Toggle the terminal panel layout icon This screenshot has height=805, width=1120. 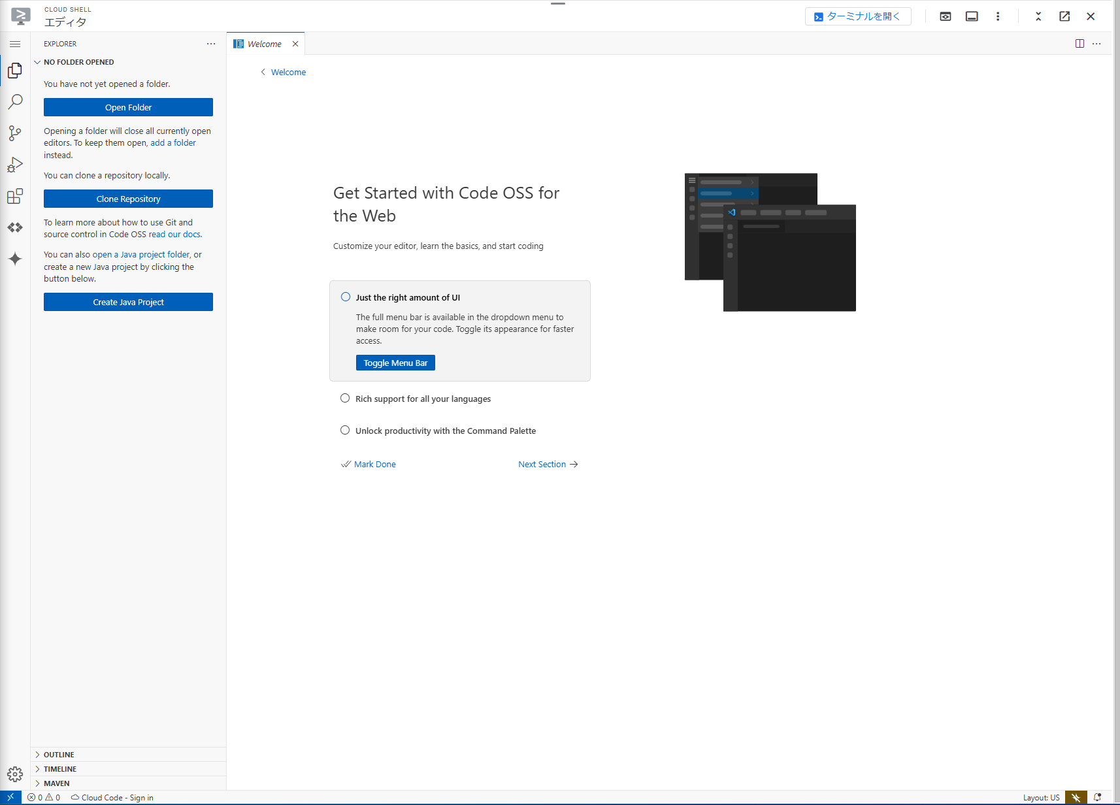[x=972, y=16]
